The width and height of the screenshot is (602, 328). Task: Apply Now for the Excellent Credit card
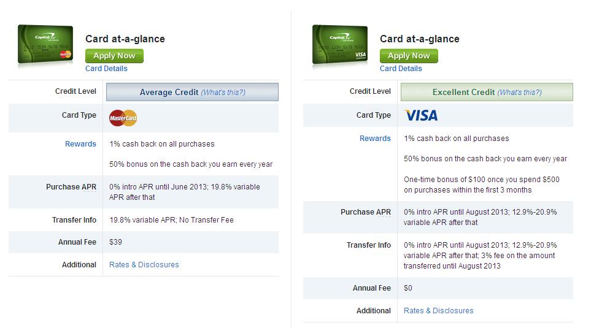(409, 56)
